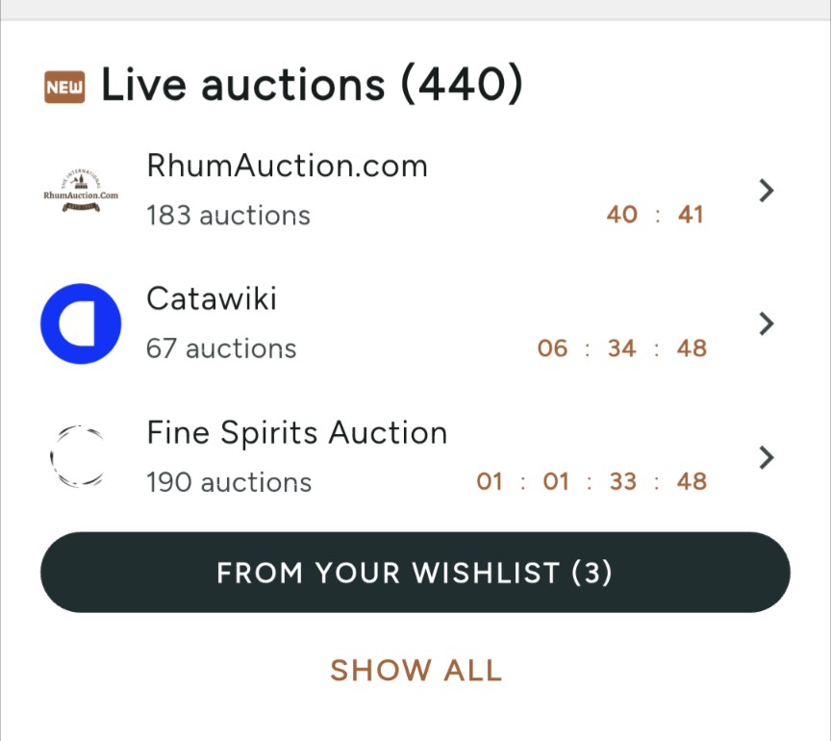Click the 183 auctions count
Image resolution: width=831 pixels, height=741 pixels.
point(228,216)
